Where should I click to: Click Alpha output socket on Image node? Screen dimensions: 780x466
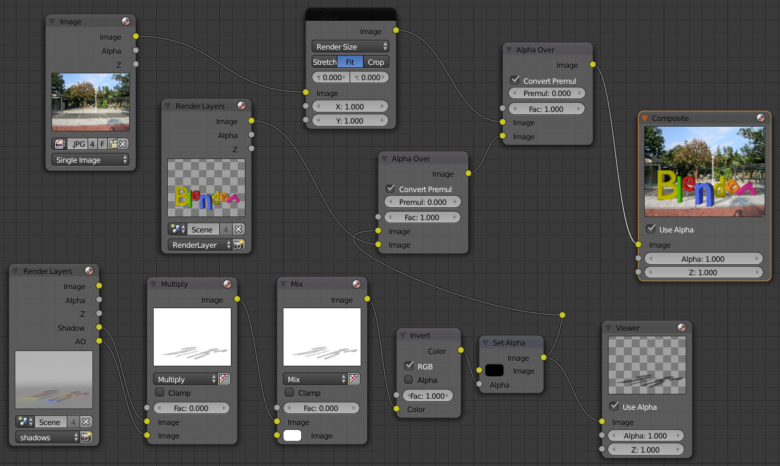click(135, 51)
